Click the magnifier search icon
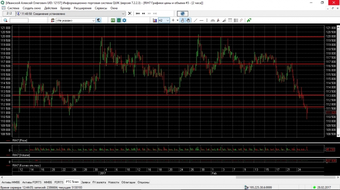 point(6,20)
